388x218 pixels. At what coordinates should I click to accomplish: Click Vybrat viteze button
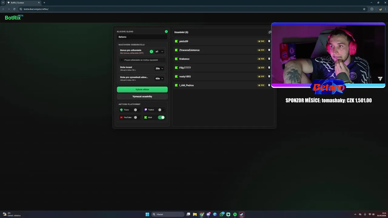coord(142,89)
